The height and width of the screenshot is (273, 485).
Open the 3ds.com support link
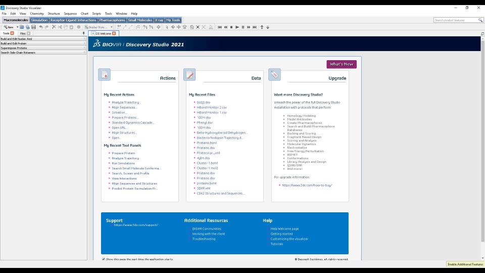point(136,225)
